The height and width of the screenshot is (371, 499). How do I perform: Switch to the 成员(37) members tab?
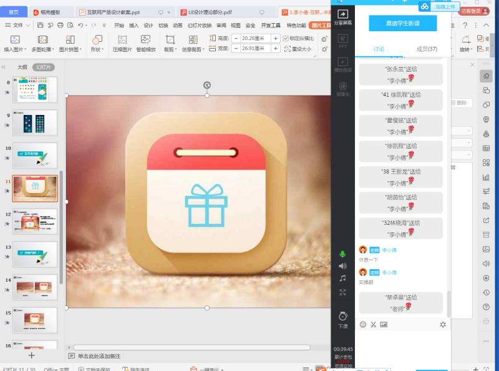(427, 49)
